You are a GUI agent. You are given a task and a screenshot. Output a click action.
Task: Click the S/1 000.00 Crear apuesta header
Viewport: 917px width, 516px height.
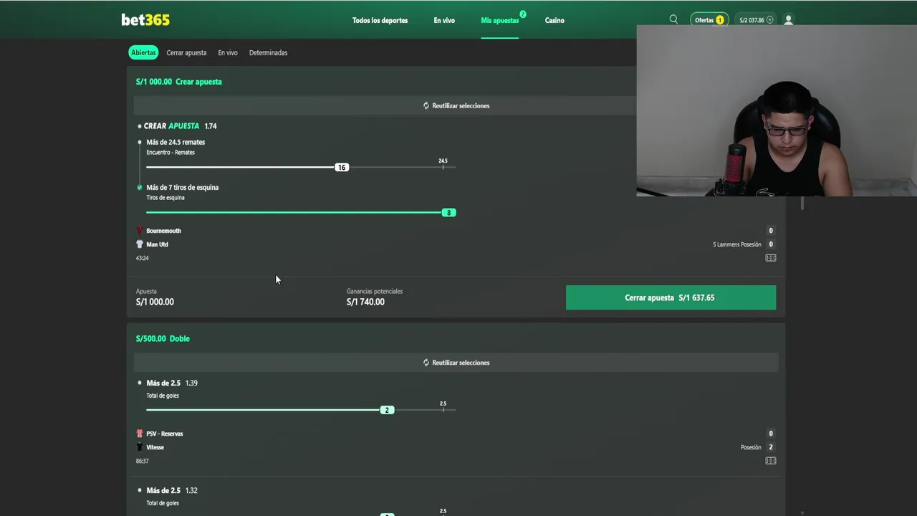[179, 82]
